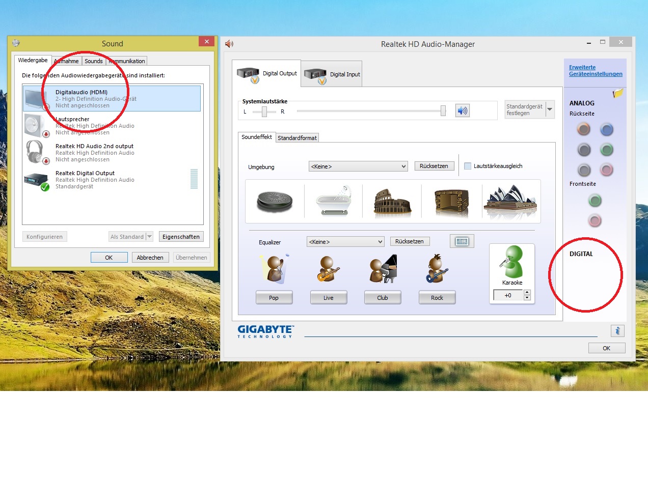
Task: Click the blue rear panel jack
Action: pos(606,129)
